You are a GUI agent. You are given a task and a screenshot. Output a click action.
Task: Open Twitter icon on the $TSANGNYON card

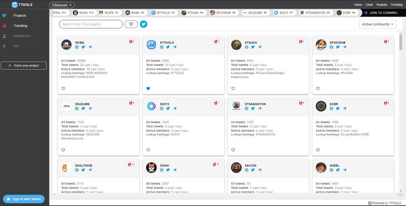[253, 108]
